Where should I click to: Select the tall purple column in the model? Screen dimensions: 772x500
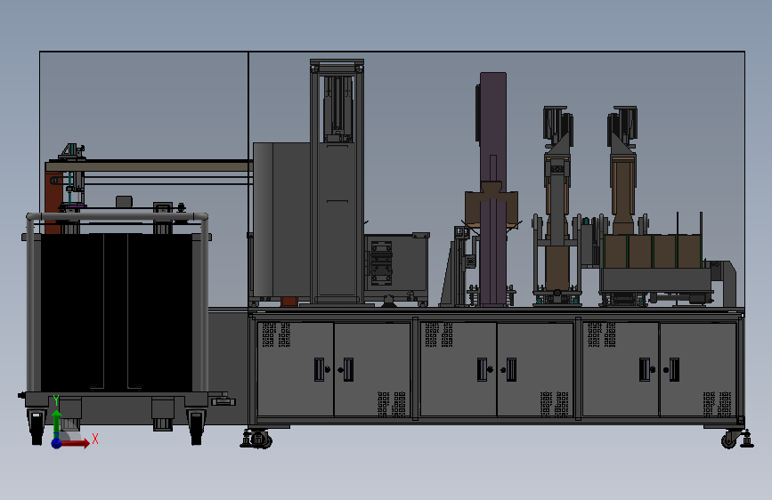pyautogui.click(x=493, y=189)
